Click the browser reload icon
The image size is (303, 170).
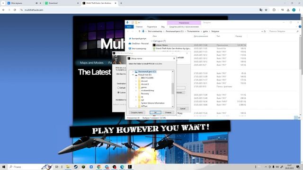coord(15,10)
